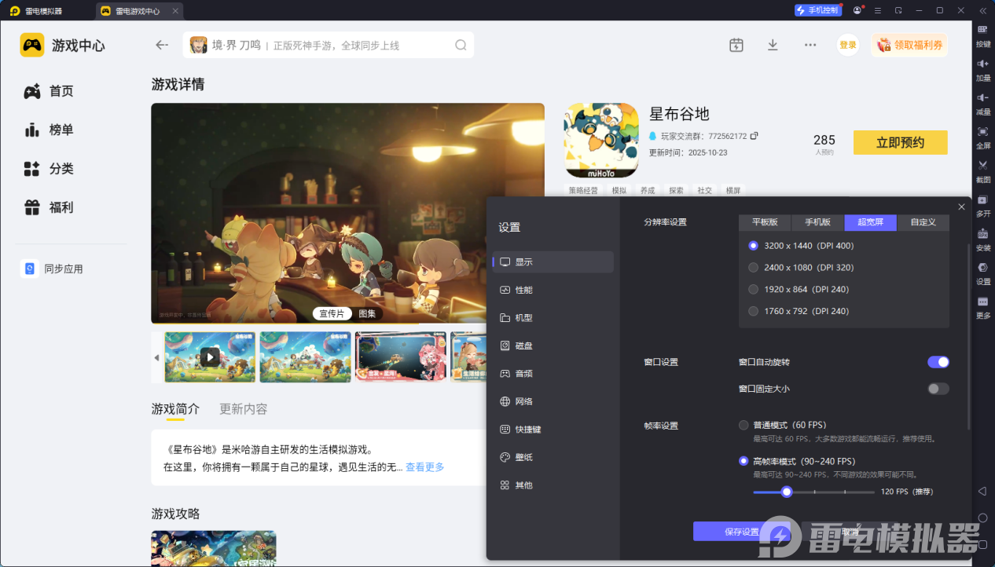Switch to the 手机版 resolution tab
This screenshot has width=995, height=567.
(x=817, y=222)
